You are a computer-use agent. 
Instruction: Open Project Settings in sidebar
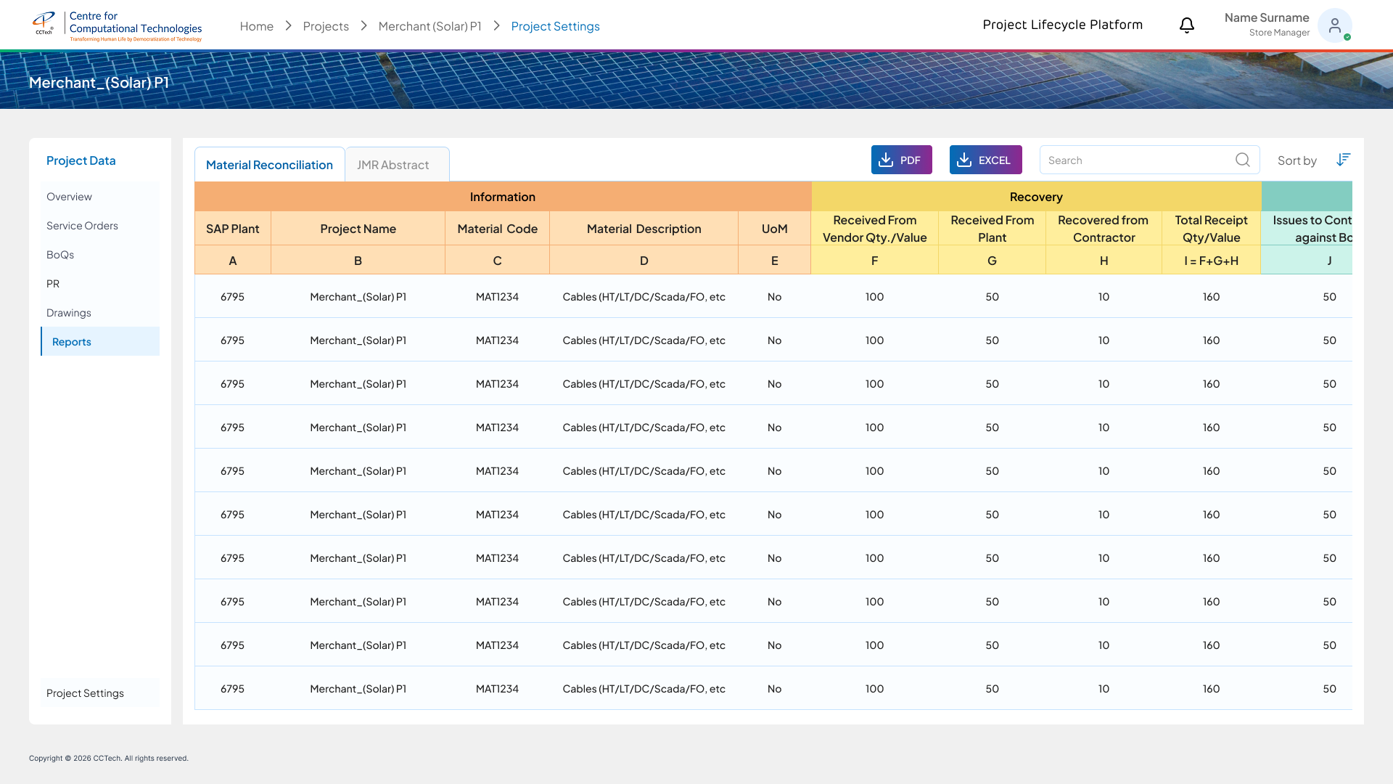[x=85, y=693]
